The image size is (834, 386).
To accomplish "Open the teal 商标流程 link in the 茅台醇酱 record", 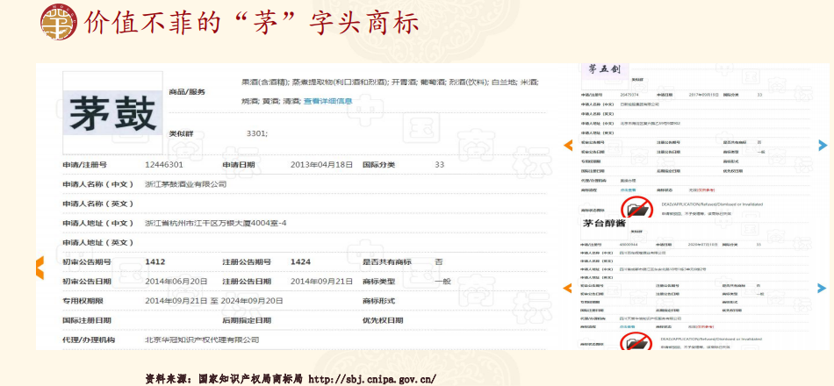I will pos(628,326).
